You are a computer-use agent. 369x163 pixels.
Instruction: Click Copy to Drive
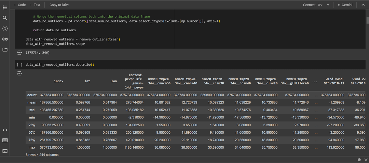(59, 5)
